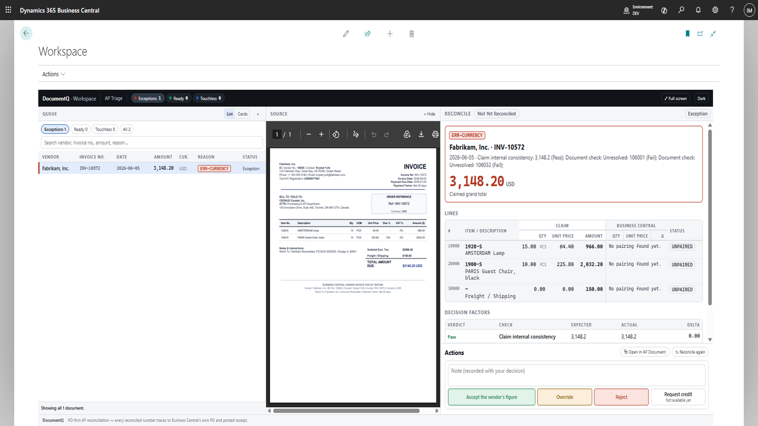Download the PDF document

pos(421,134)
